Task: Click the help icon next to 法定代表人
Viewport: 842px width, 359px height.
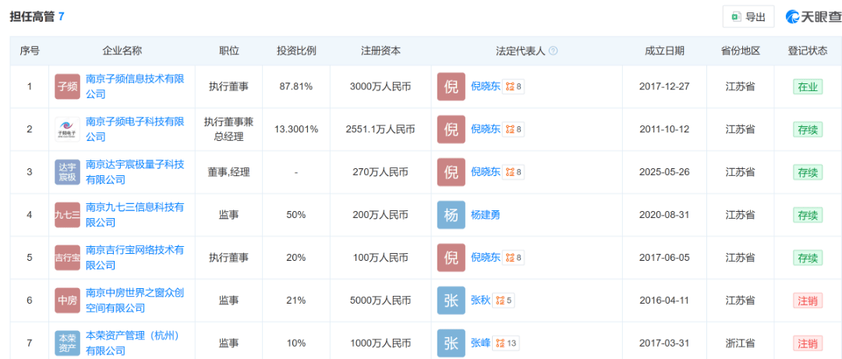Action: 554,51
